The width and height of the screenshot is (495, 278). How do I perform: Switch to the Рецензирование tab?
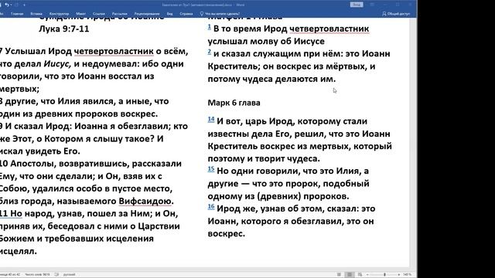click(x=147, y=14)
